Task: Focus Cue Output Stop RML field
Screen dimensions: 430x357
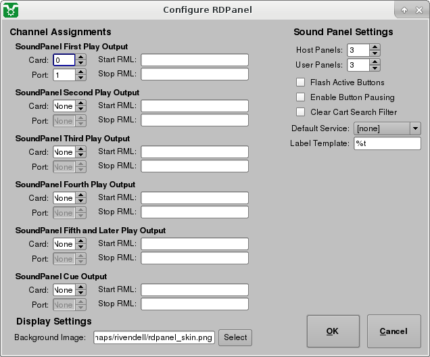Action: click(194, 305)
